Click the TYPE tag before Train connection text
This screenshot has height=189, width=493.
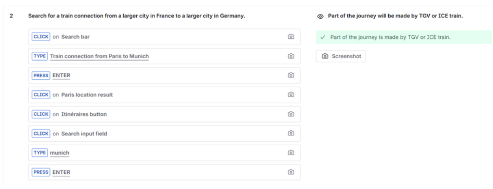(x=40, y=56)
